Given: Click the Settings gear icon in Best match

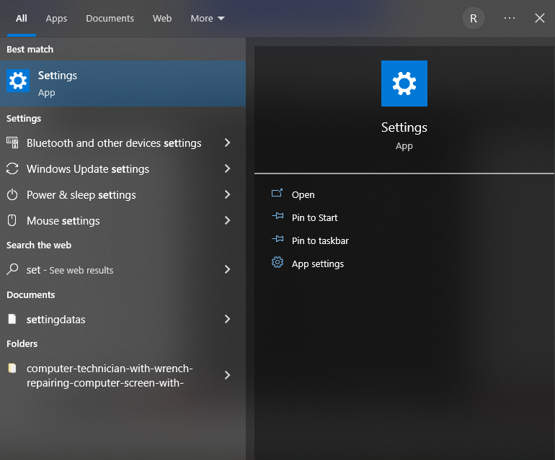Looking at the screenshot, I should coord(18,81).
